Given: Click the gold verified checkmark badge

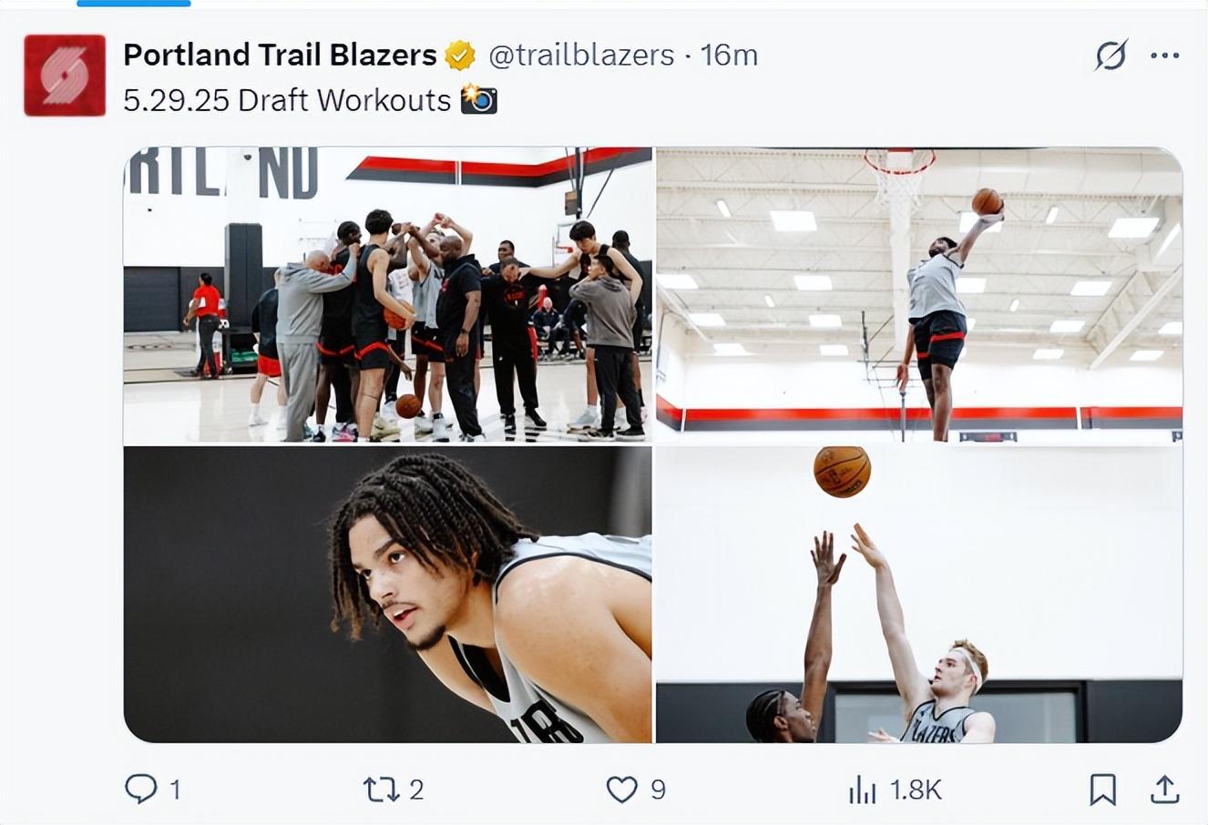Looking at the screenshot, I should pos(460,56).
